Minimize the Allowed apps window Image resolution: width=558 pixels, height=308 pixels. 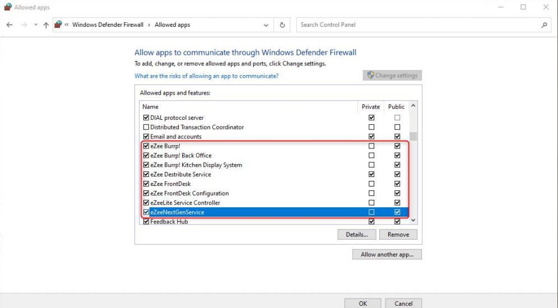[501, 7]
